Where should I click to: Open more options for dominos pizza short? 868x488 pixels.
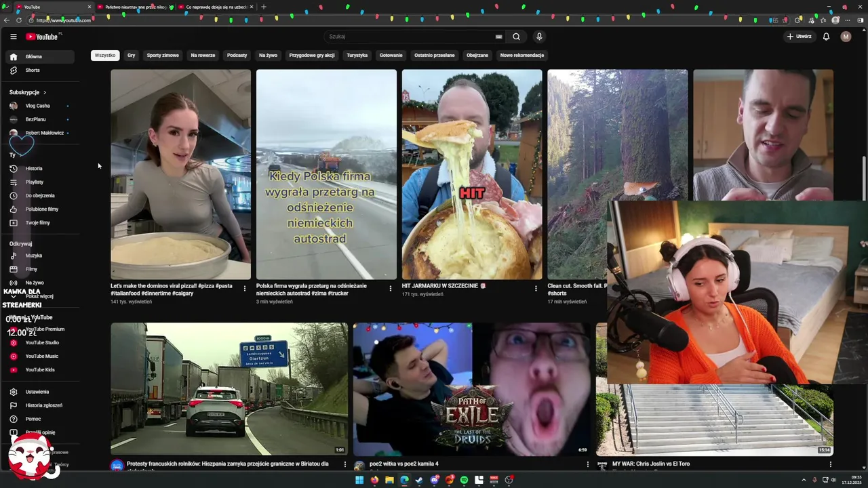245,288
